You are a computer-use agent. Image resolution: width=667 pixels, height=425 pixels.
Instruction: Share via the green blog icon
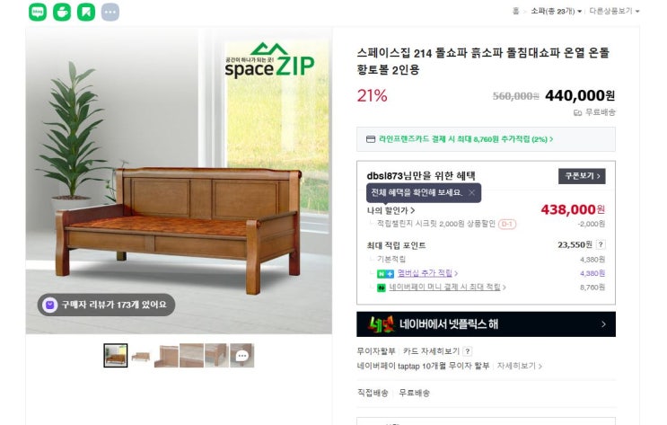[x=38, y=12]
